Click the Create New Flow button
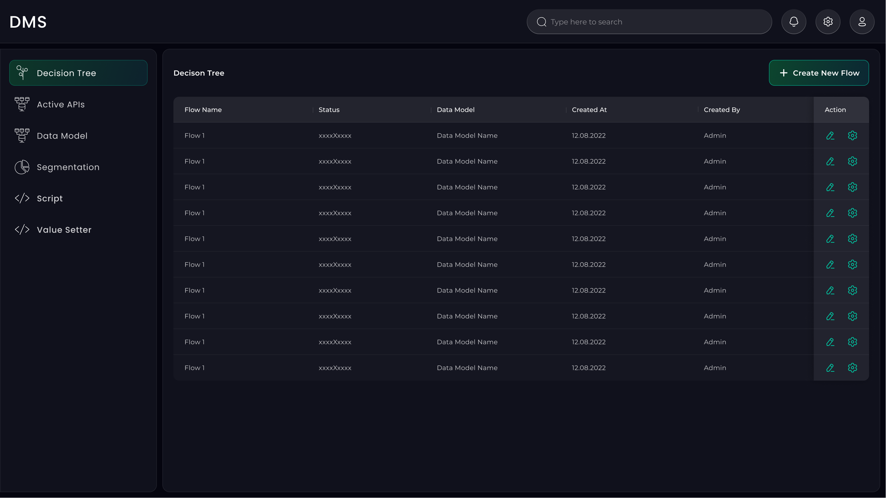This screenshot has height=498, width=886. coord(819,73)
